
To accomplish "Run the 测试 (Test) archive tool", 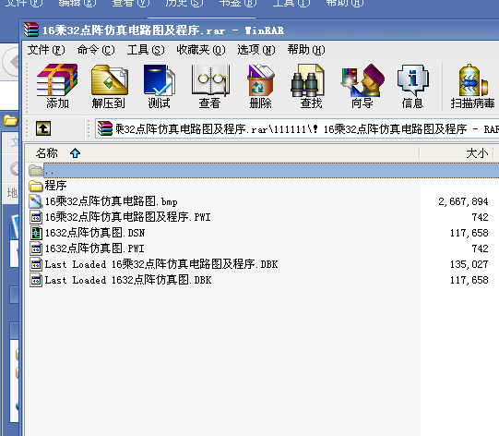I will (x=159, y=86).
